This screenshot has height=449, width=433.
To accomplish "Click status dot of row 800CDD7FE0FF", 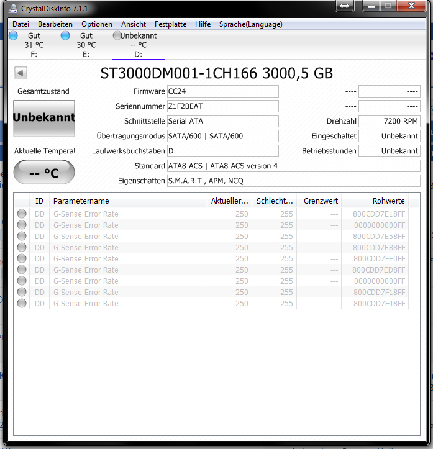I will click(22, 258).
